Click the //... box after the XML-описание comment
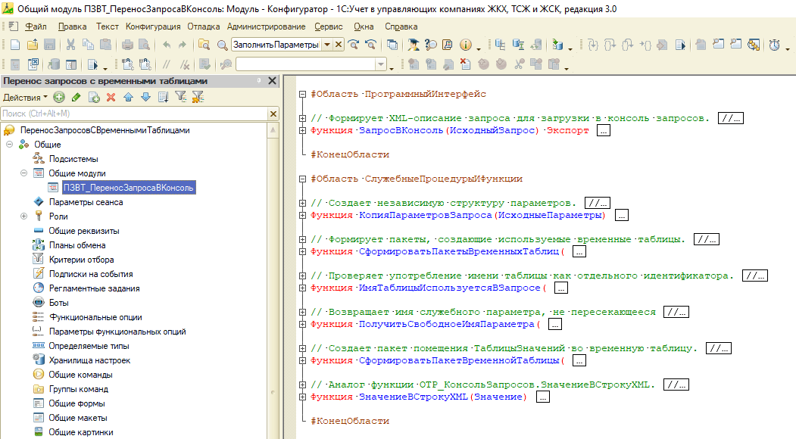The height and width of the screenshot is (439, 796). point(731,118)
